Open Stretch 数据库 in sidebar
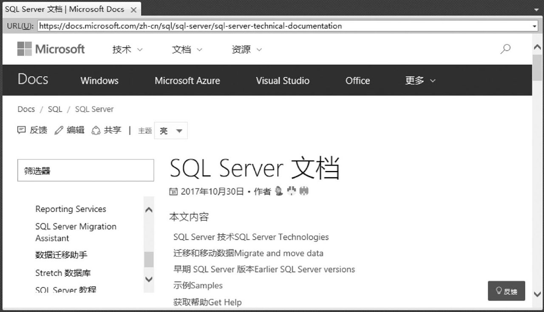Screen dimensions: 544x312 63,273
